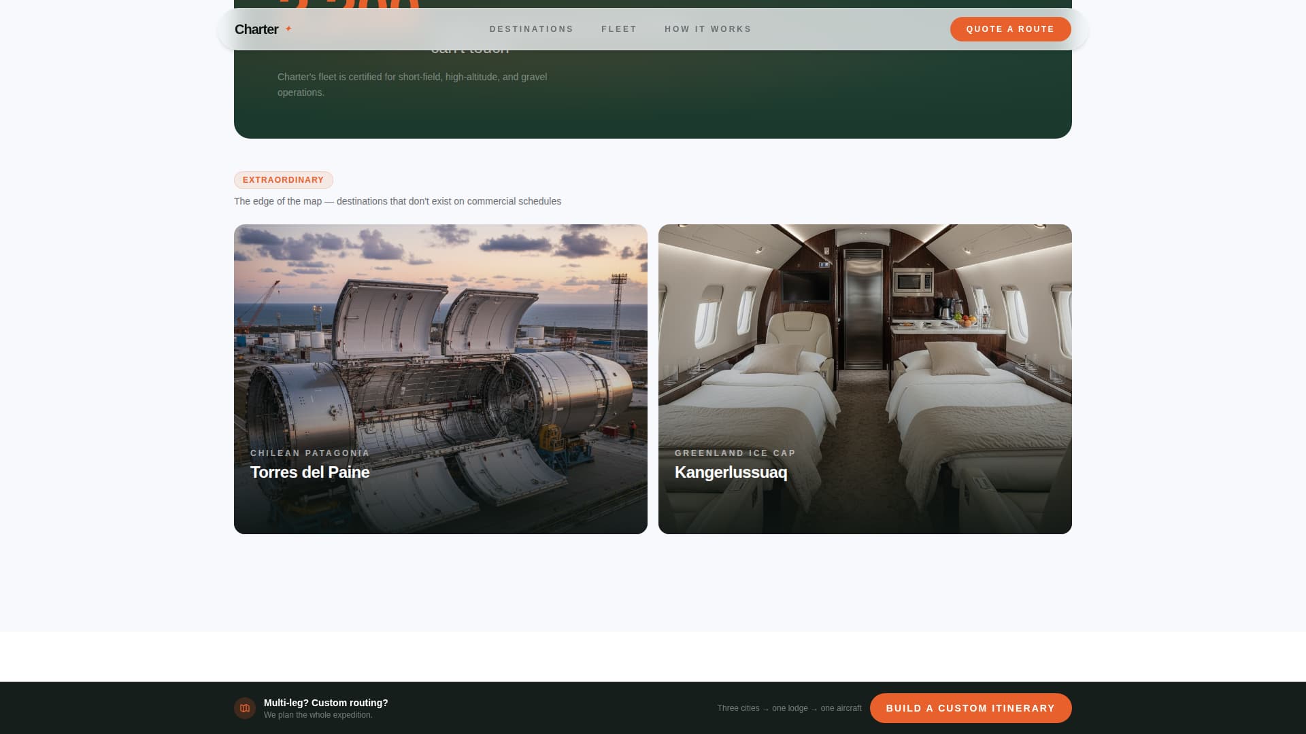Select the Extraordinary category badge
The image size is (1306, 734).
pos(283,180)
